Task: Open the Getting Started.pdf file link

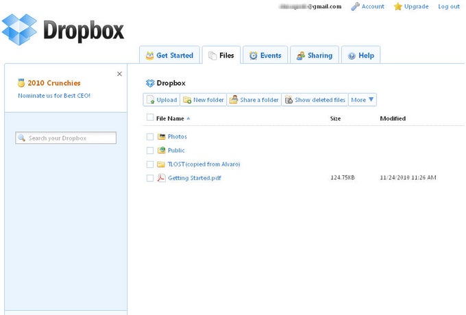Action: coord(195,178)
